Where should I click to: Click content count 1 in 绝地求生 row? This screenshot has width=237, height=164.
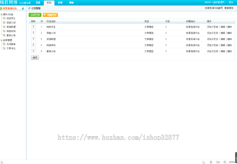pyautogui.click(x=166, y=27)
